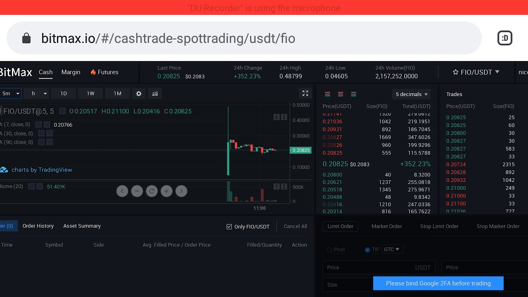Image resolution: width=528 pixels, height=297 pixels.
Task: Show asks-only order book view
Action: (x=340, y=94)
